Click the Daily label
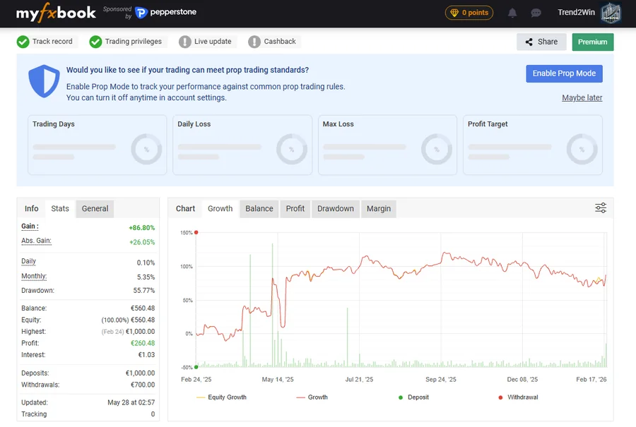This screenshot has height=427, width=636. (x=29, y=261)
